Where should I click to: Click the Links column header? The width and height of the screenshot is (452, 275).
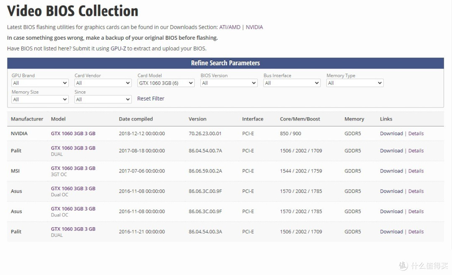click(x=386, y=119)
